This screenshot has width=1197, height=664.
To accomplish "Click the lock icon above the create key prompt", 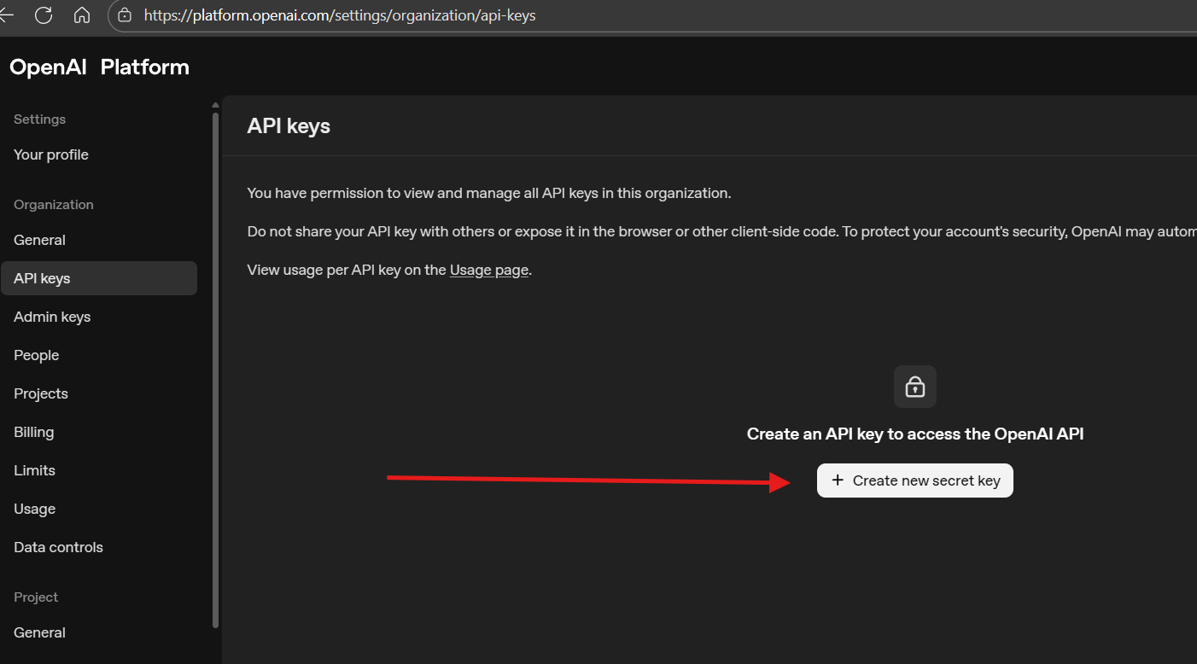I will [915, 387].
